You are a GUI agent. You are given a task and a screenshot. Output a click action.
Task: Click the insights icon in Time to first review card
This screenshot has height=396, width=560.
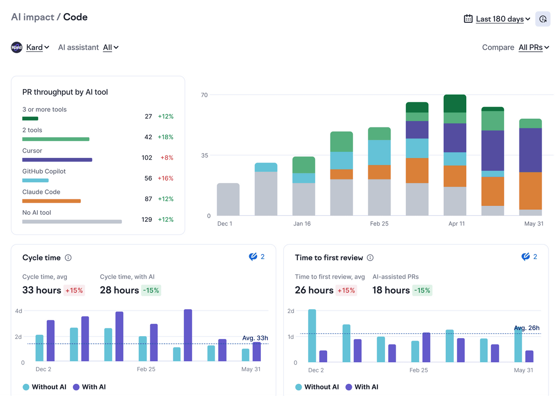point(526,257)
